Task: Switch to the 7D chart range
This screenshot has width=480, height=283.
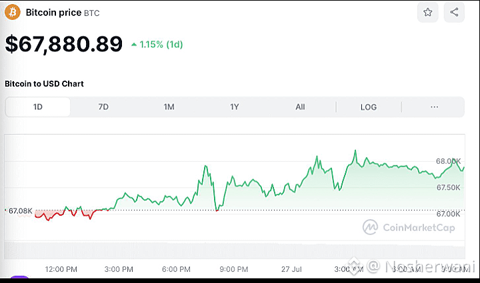Action: [103, 107]
